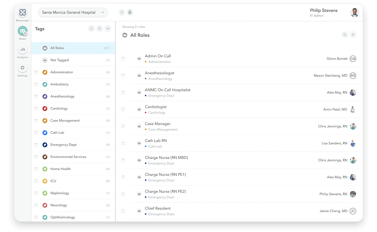Click Mason Steinberg, MD name
Viewport: 377px width, 232px height.
(x=330, y=75)
